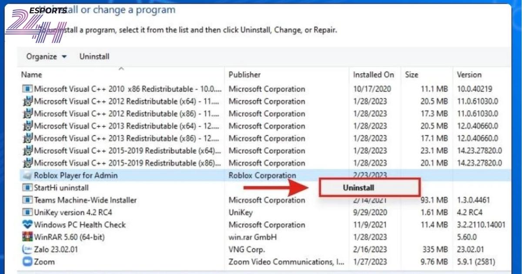Select Roblox Player for Admin entry

(76, 176)
